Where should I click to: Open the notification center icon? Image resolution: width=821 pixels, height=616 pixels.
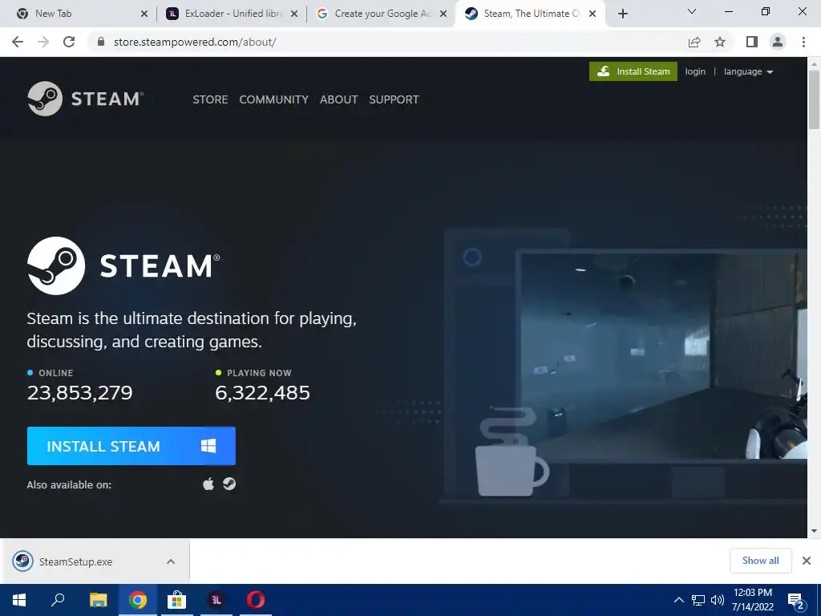796,601
